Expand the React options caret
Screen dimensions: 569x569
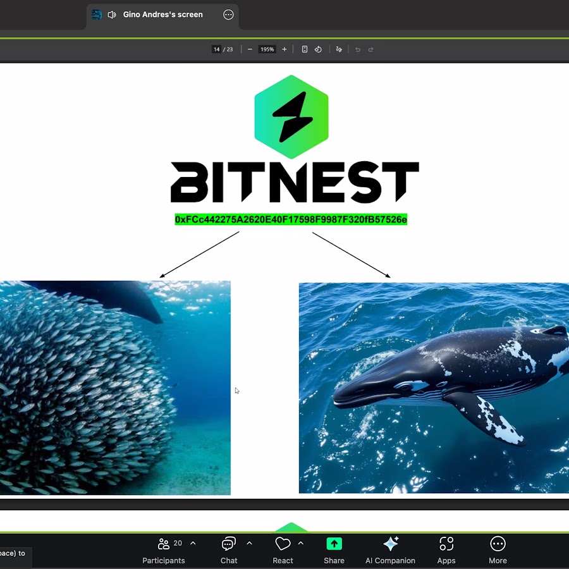pyautogui.click(x=301, y=543)
